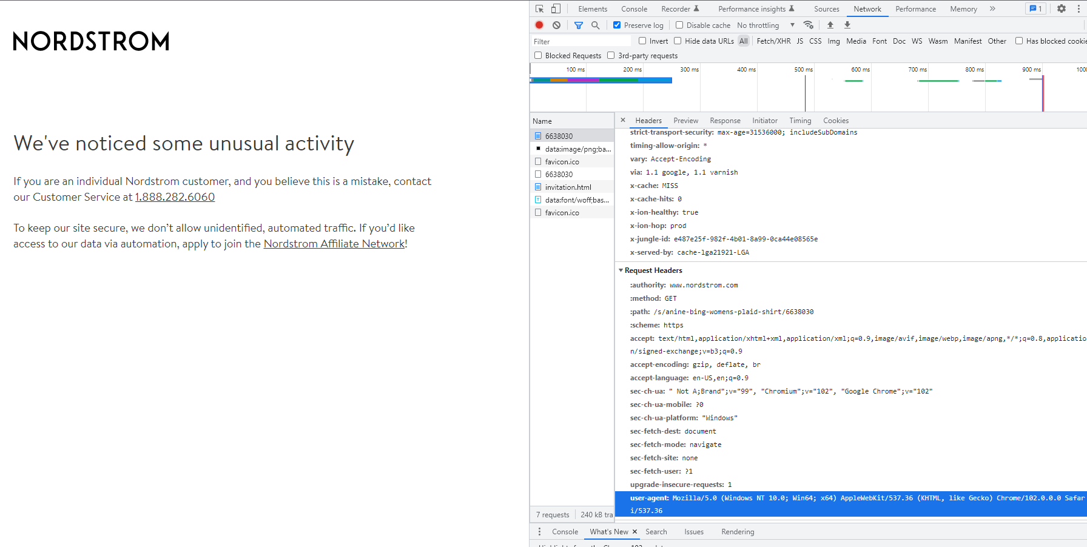
Task: Export HAR with the download arrow
Action: [847, 25]
